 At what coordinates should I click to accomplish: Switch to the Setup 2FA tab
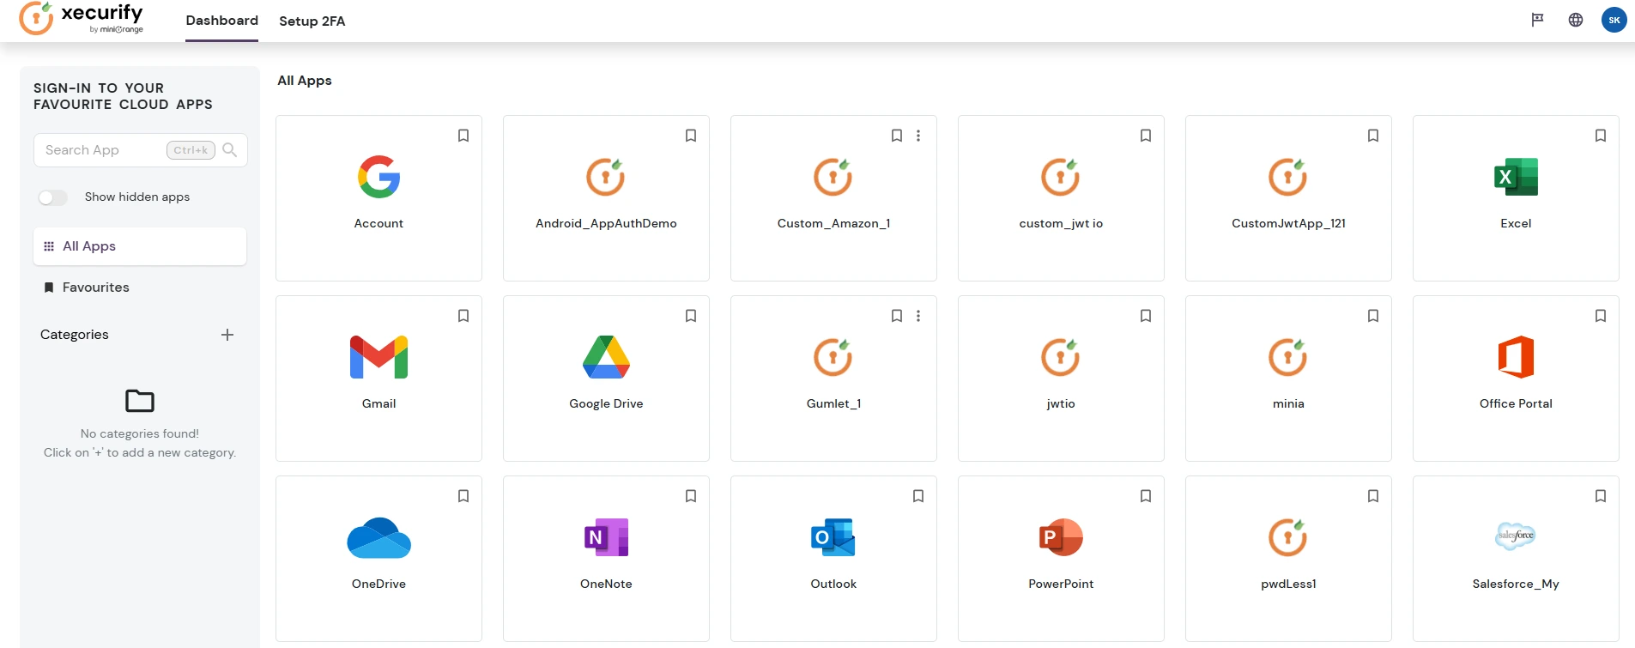[x=312, y=21]
